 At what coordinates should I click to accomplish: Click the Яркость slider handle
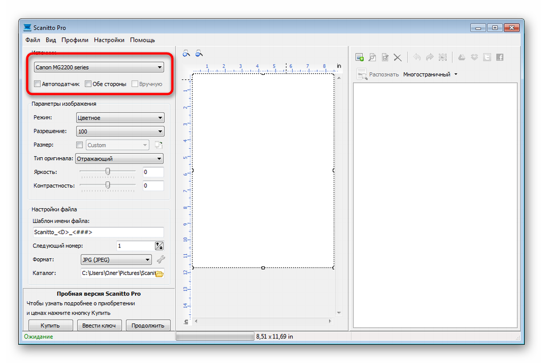pos(107,171)
